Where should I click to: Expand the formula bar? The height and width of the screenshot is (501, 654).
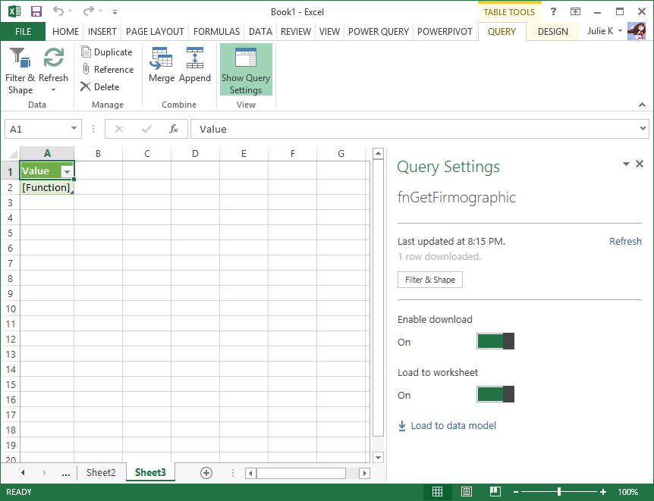click(643, 128)
